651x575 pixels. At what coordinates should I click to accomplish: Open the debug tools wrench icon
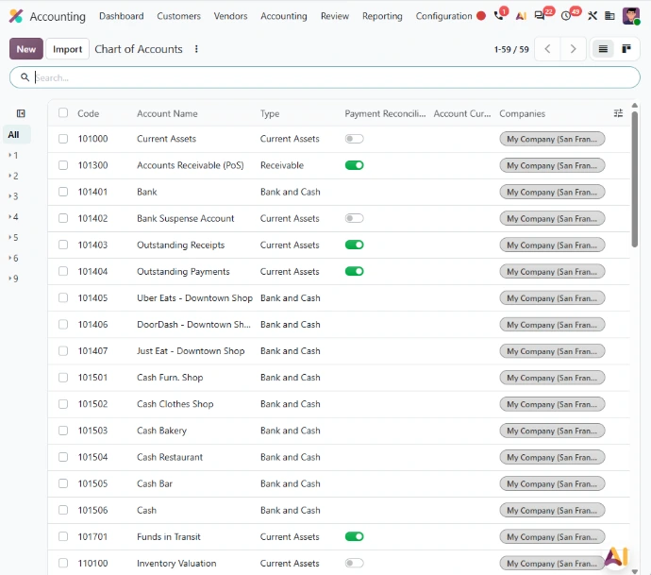[593, 16]
